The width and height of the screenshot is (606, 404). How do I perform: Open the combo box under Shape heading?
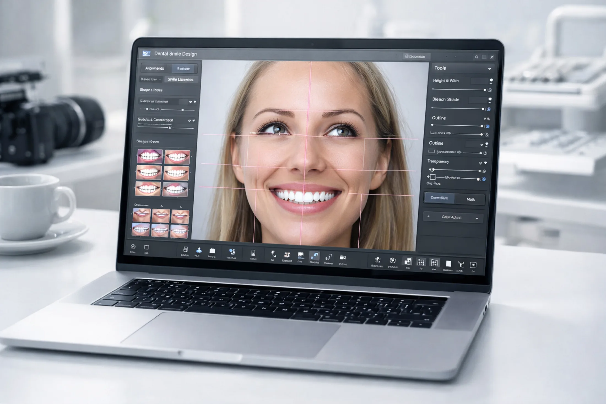tap(167, 101)
